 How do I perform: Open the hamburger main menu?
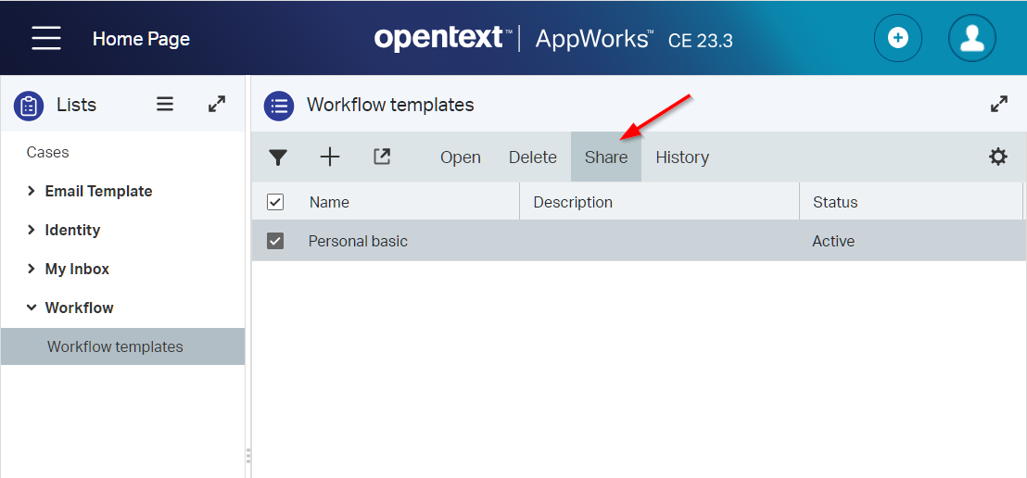(x=46, y=38)
